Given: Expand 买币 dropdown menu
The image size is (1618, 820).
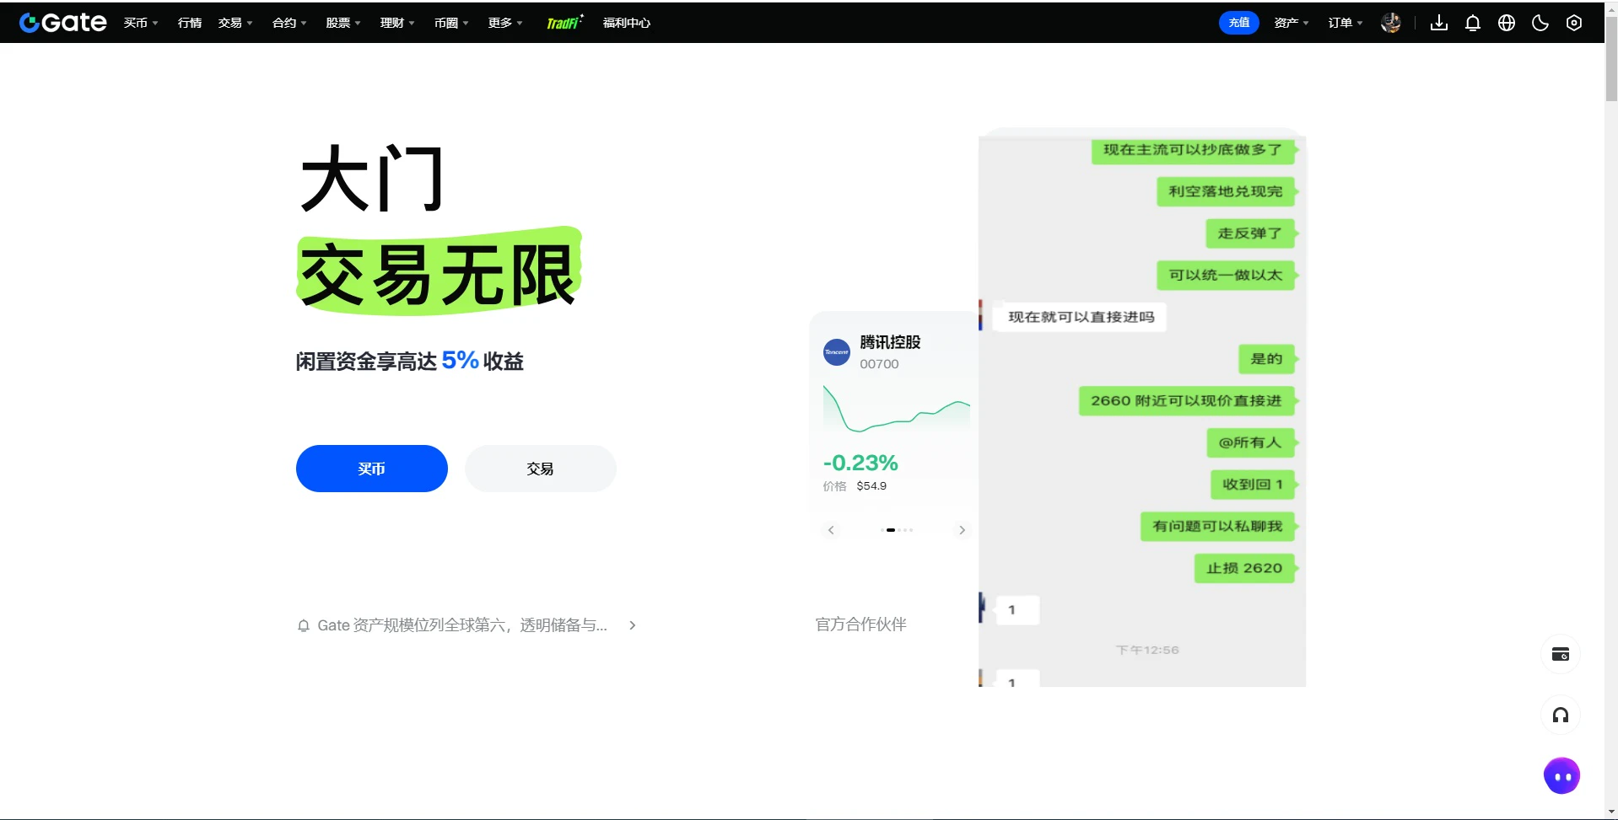Looking at the screenshot, I should [141, 23].
